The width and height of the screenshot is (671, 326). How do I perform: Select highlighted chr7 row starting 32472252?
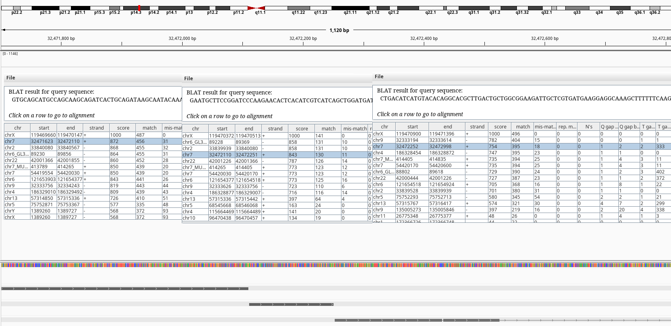coord(522,146)
